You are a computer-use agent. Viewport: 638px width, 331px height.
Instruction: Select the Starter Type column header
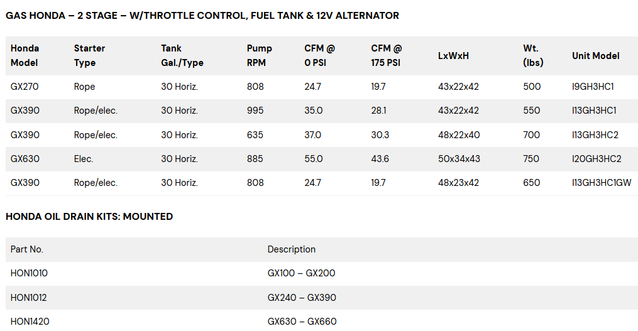tap(89, 55)
